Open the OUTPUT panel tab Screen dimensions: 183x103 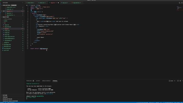click(38, 81)
